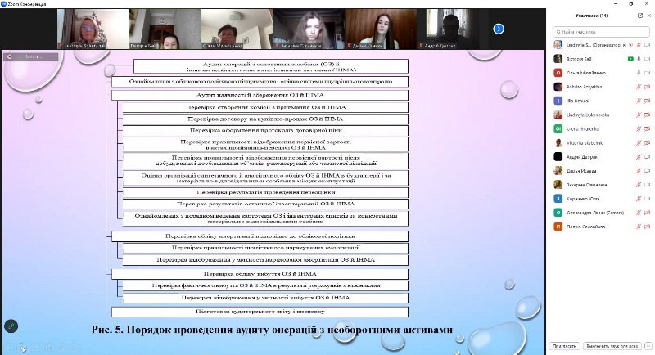Click slide box 'Підготовка аудиторського звіту і висновку'
Viewport: 655px width, 355px height.
tap(260, 312)
